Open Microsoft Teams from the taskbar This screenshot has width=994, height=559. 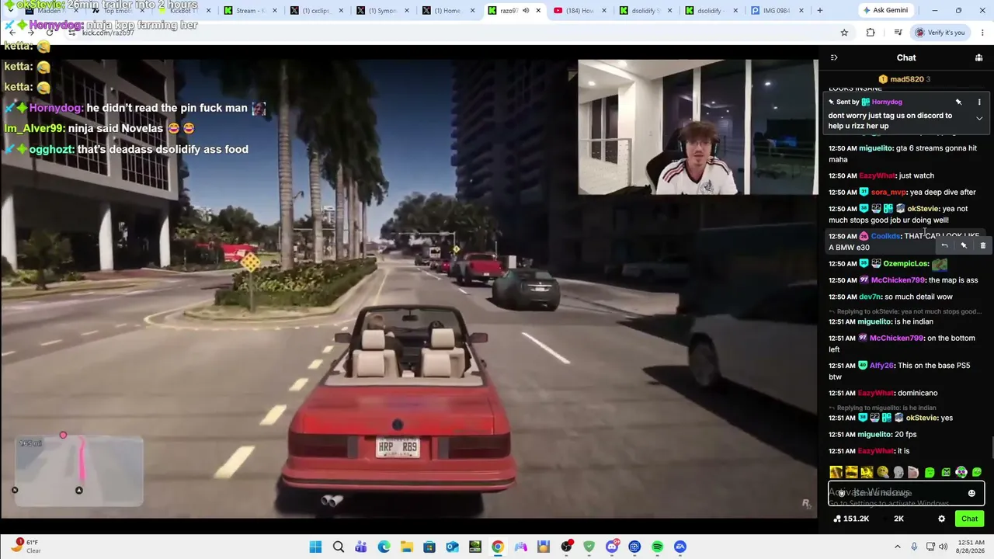(x=361, y=547)
